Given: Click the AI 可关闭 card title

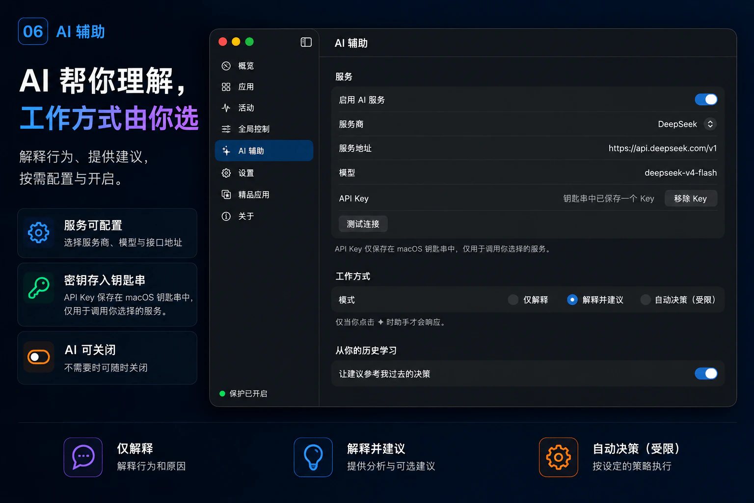Looking at the screenshot, I should 90,350.
